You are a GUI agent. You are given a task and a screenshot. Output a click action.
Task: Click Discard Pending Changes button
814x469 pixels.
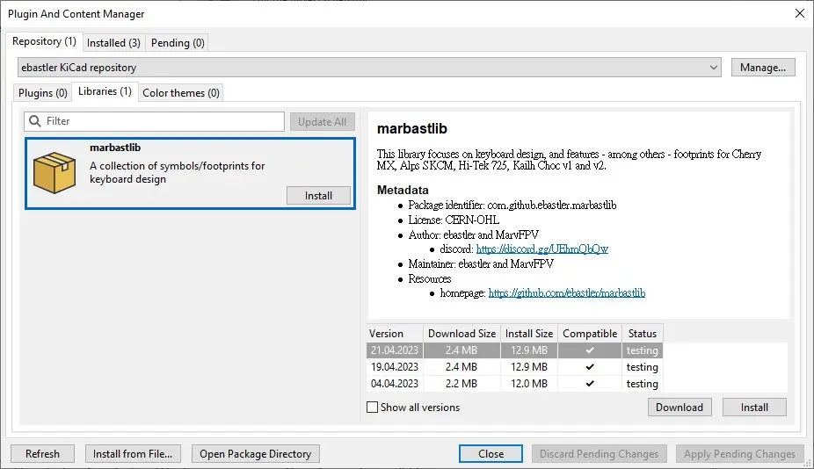click(x=600, y=454)
